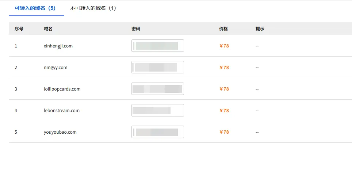Click the youyoubao.com domain name
352x176 pixels.
(x=60, y=132)
